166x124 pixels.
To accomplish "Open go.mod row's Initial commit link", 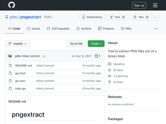I will pyautogui.click(x=45, y=73).
